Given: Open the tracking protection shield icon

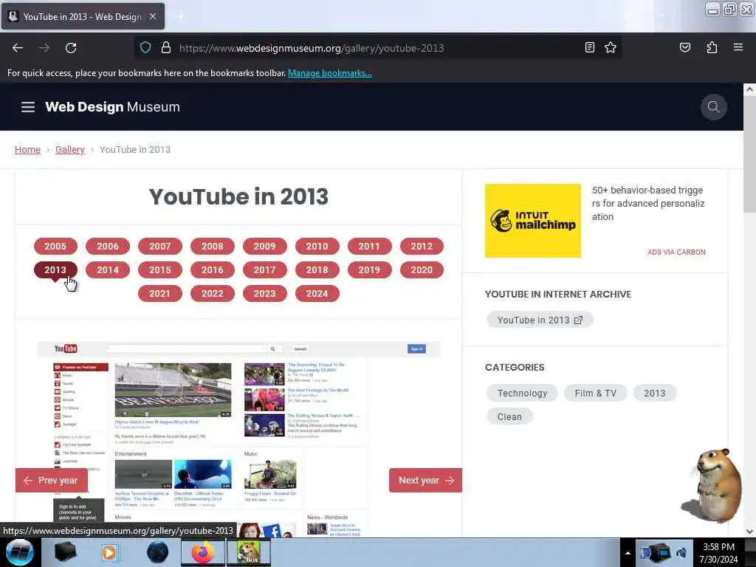Looking at the screenshot, I should coord(145,47).
